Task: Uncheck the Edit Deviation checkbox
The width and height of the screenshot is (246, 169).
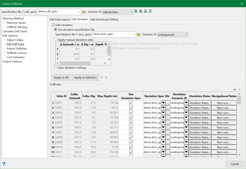Action: point(53,25)
